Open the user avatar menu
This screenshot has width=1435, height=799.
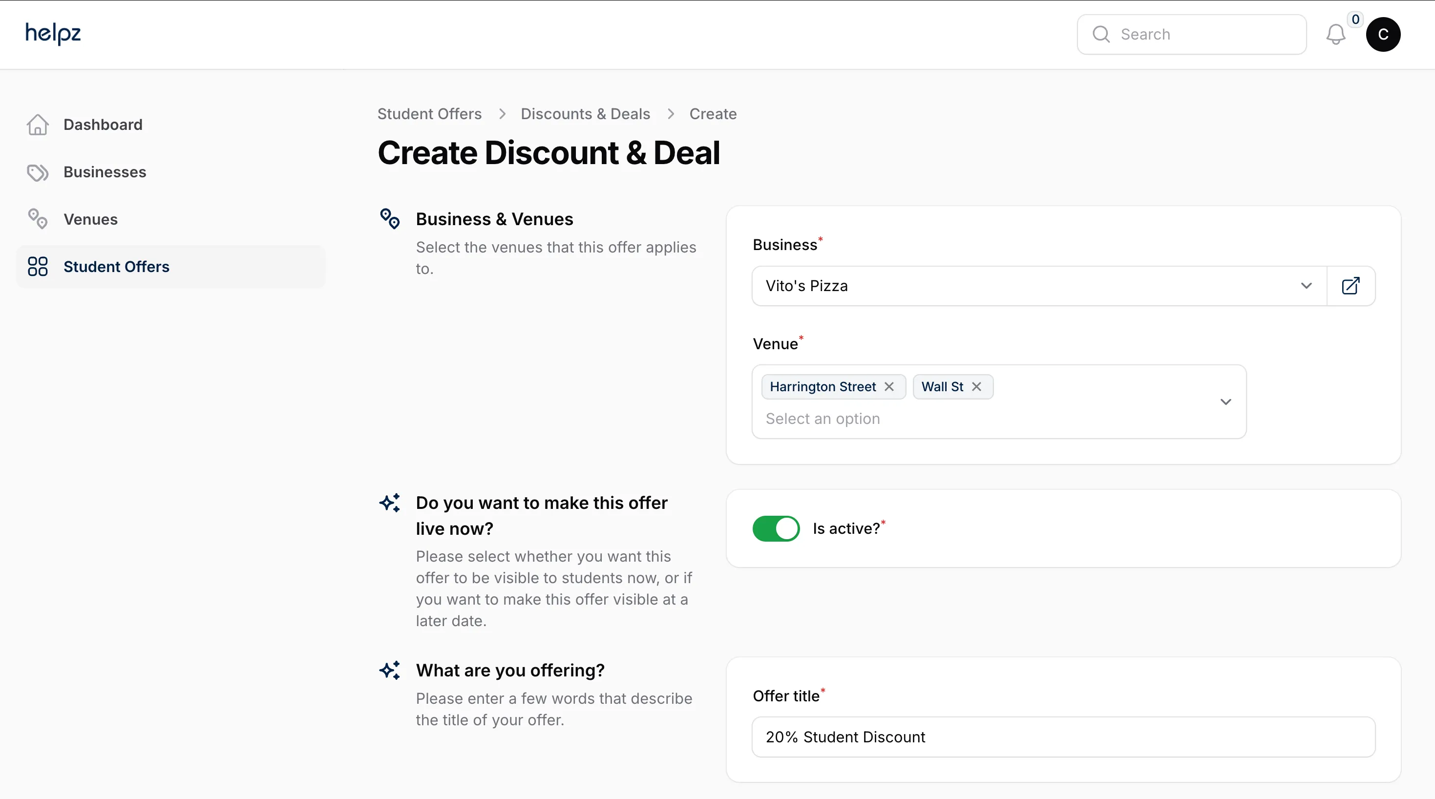coord(1383,35)
